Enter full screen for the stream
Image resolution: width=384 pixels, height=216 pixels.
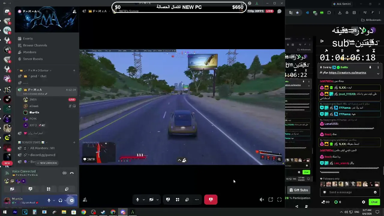coord(279,200)
